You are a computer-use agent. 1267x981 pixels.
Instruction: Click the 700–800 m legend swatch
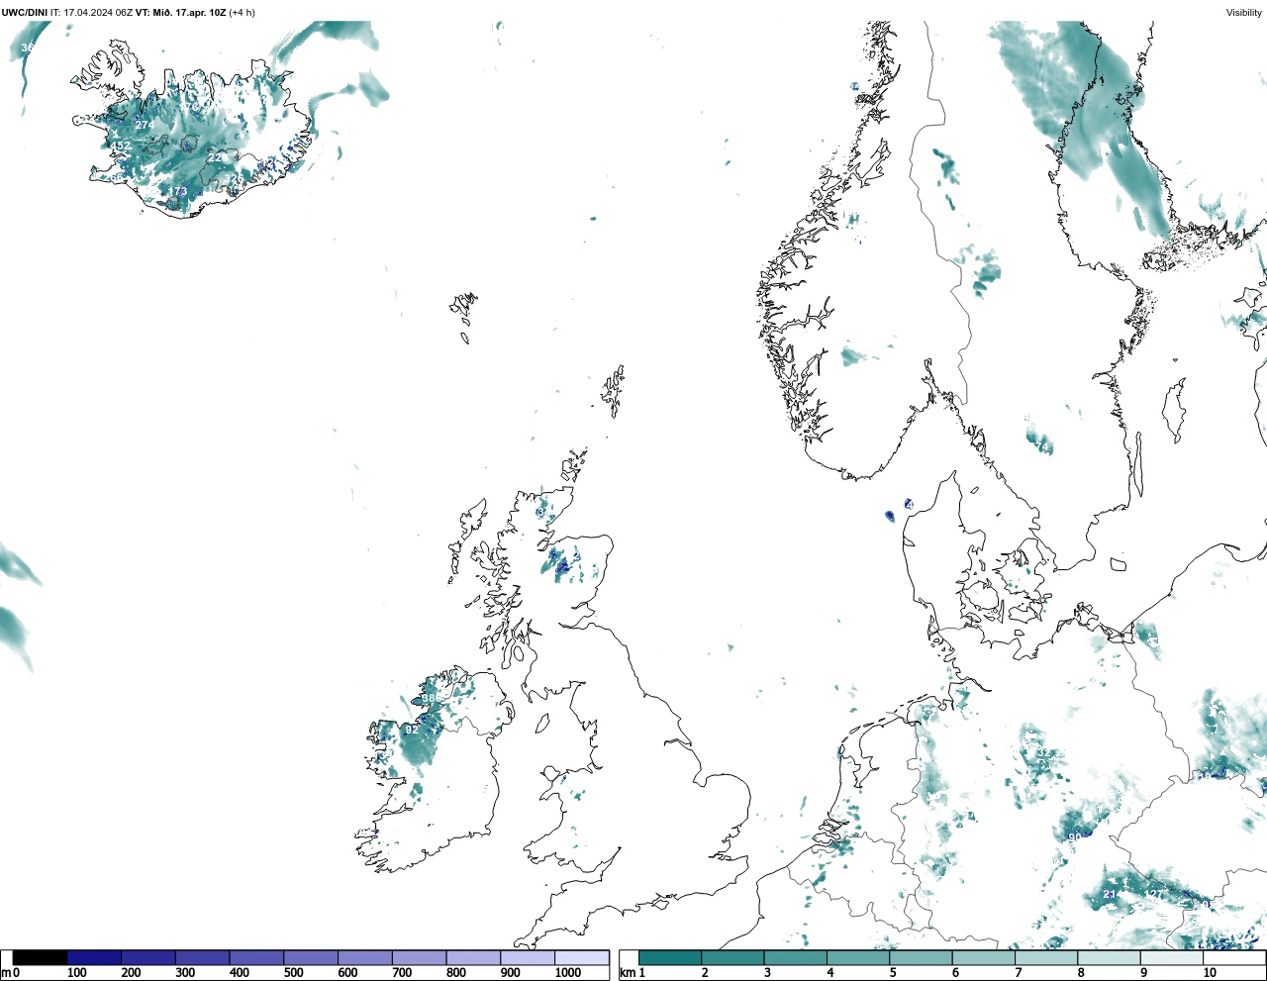tap(419, 957)
